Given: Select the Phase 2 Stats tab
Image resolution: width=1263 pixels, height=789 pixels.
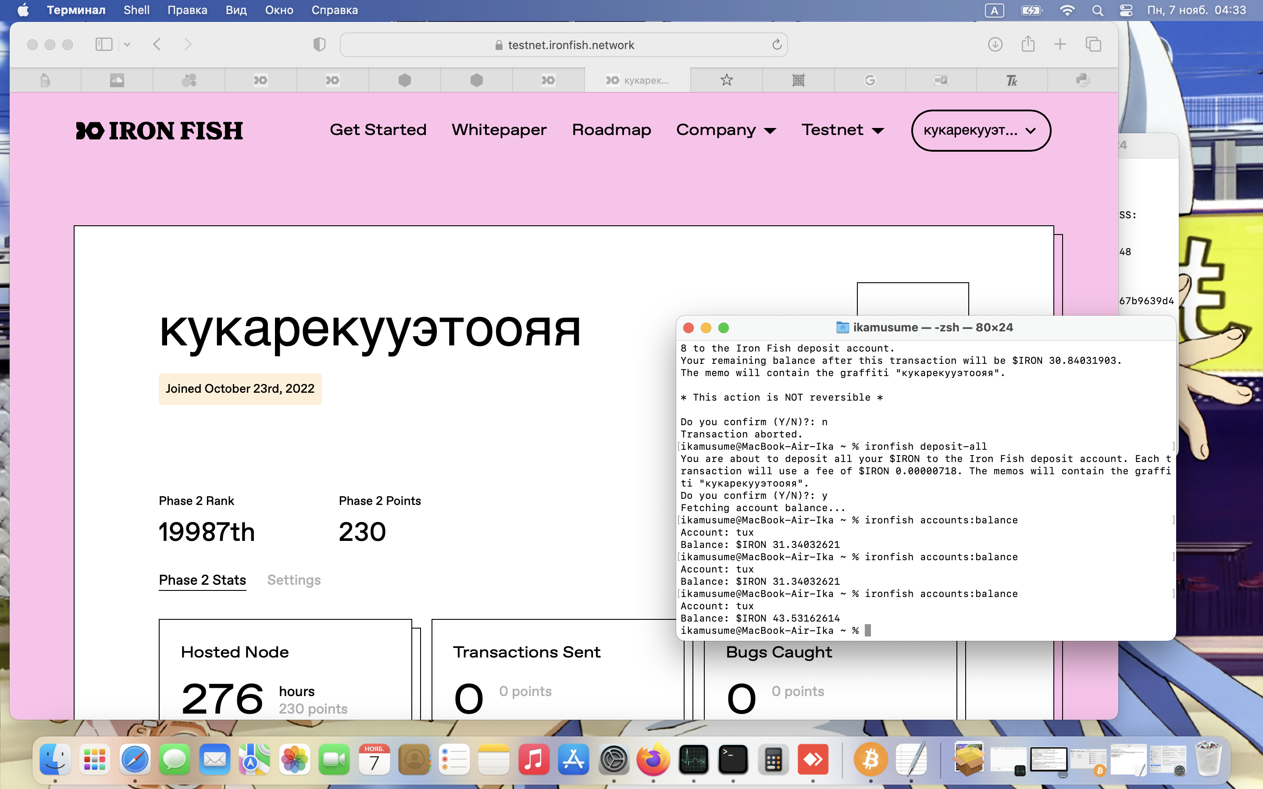Looking at the screenshot, I should [202, 580].
